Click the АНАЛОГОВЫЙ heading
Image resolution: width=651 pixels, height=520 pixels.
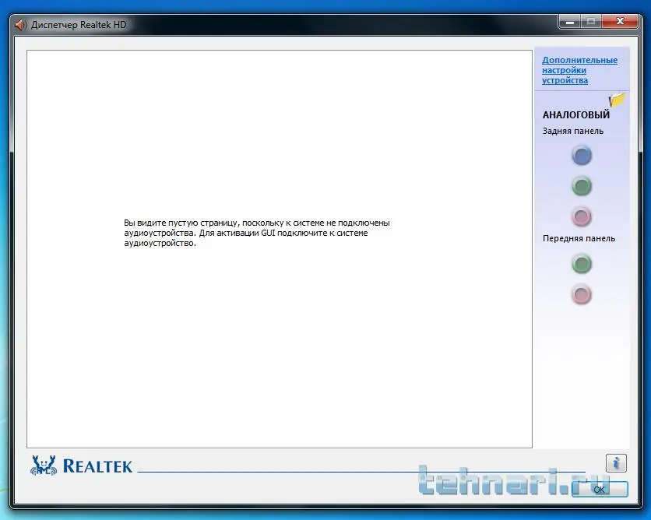coord(575,115)
